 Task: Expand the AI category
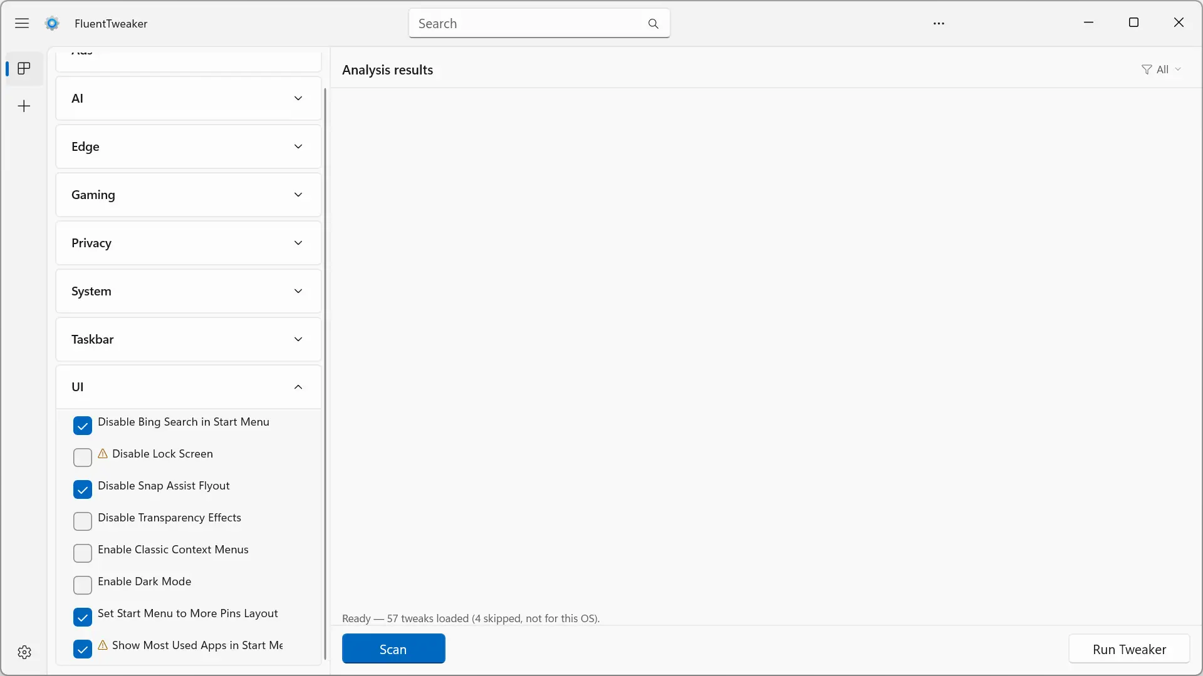189,98
